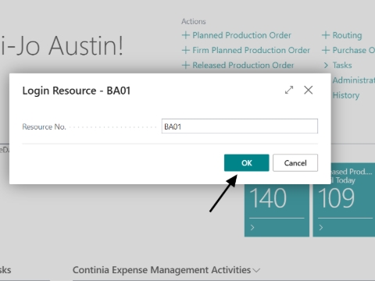Viewport: 375px width, 281px height.
Task: Open the Administration action group
Action: coord(354,80)
